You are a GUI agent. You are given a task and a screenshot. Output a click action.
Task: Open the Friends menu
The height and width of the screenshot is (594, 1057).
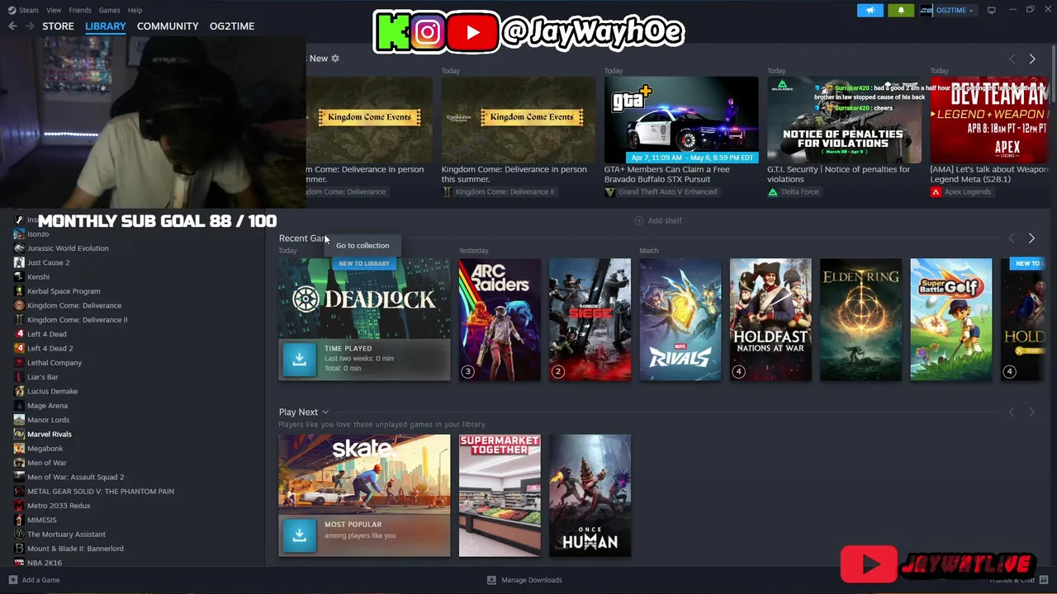point(80,10)
